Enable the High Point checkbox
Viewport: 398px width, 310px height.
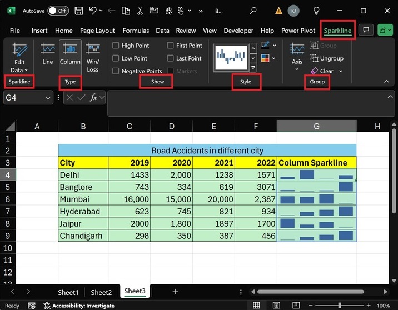(x=116, y=46)
